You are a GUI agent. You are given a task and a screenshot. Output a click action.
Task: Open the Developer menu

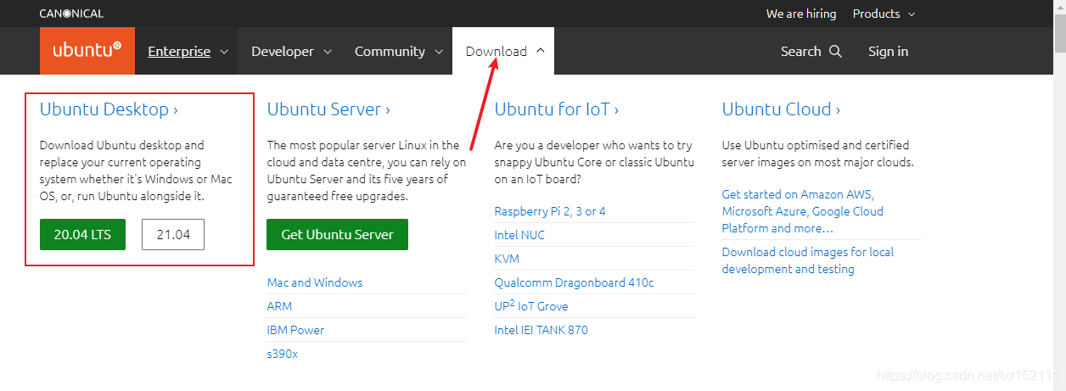pyautogui.click(x=290, y=51)
